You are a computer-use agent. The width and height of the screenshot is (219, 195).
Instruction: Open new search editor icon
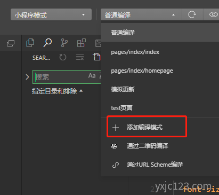(96, 57)
